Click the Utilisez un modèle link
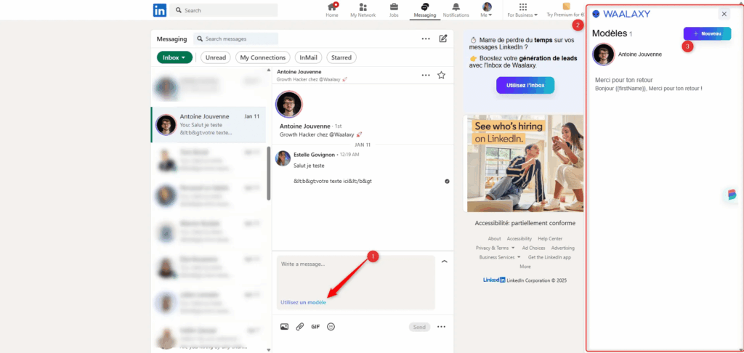The image size is (744, 353). (303, 302)
